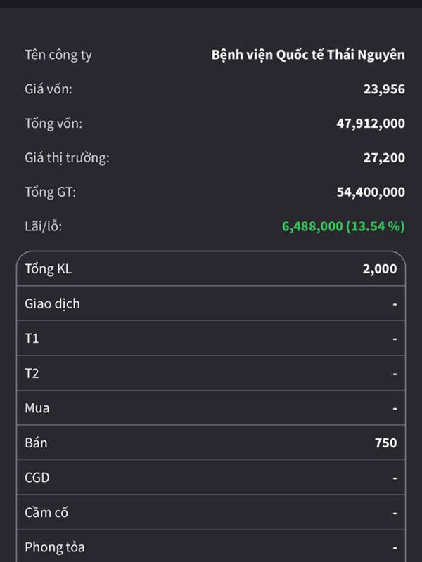Screen dimensions: 422x562
Task: Tap the Giao dịch row
Action: pos(211,303)
